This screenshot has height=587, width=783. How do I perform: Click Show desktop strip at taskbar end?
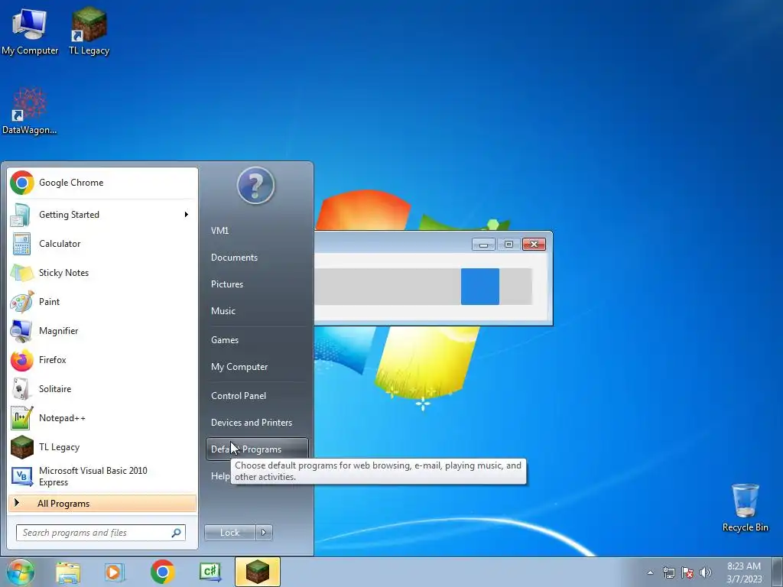pos(778,572)
